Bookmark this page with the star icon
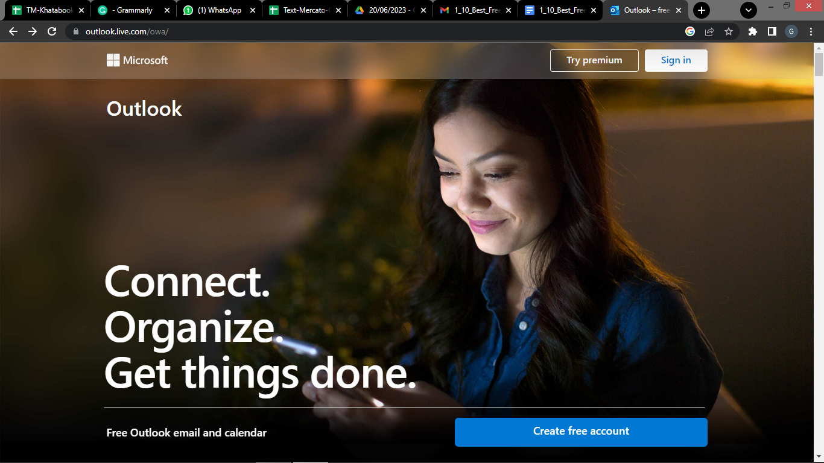Viewport: 824px width, 463px height. 728,31
